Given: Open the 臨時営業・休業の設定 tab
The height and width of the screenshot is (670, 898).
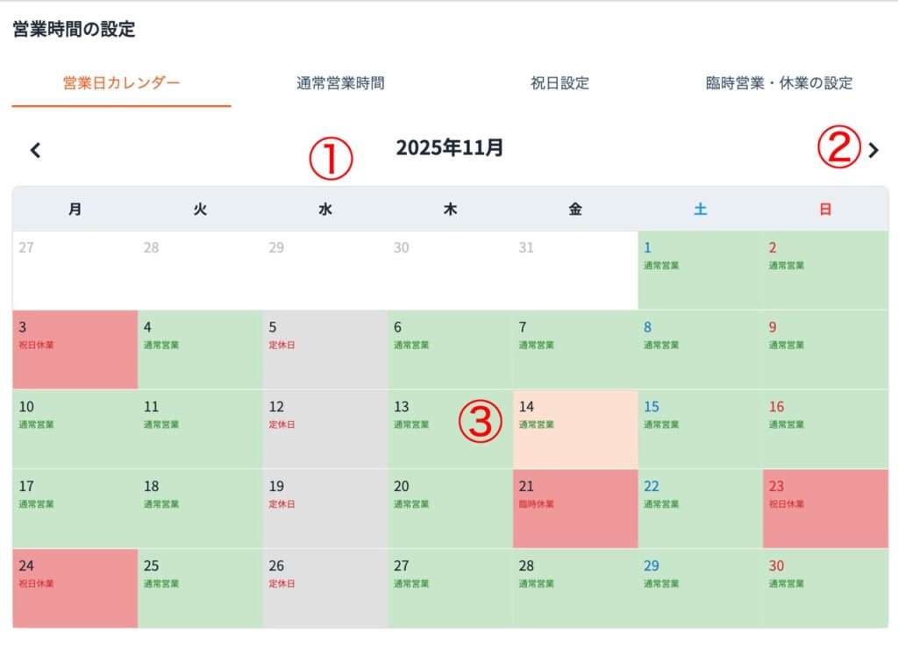Looking at the screenshot, I should pos(779,83).
